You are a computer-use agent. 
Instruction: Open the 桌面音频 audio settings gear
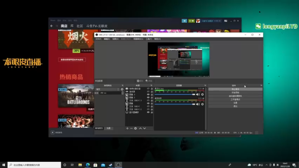pos(203,104)
